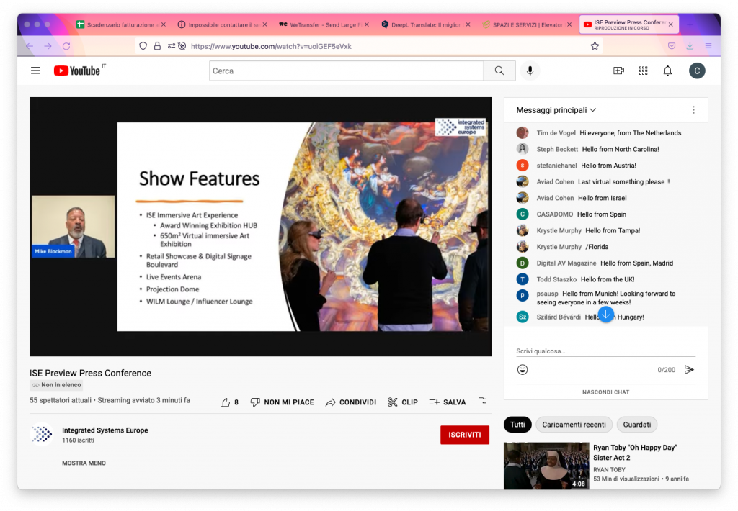Click the Digital AV Magazine chat author
The image size is (738, 511).
pyautogui.click(x=566, y=263)
